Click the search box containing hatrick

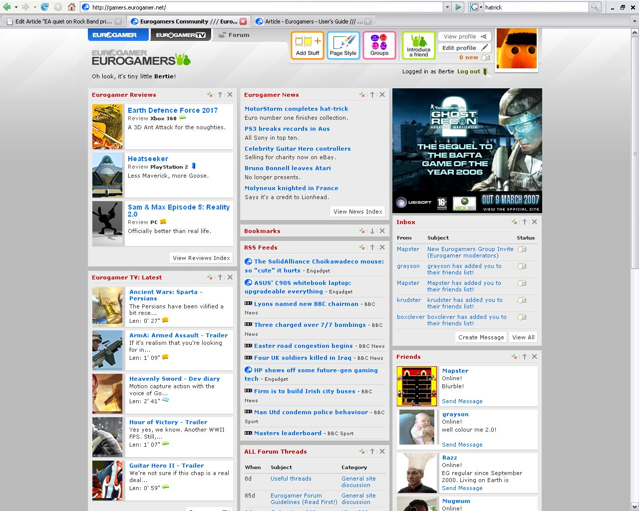[x=536, y=7]
